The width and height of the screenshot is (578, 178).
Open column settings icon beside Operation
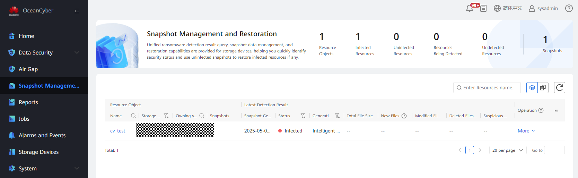(557, 110)
